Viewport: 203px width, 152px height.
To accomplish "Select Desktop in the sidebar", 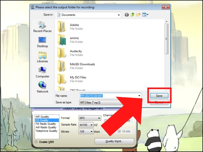I will coord(42,43).
